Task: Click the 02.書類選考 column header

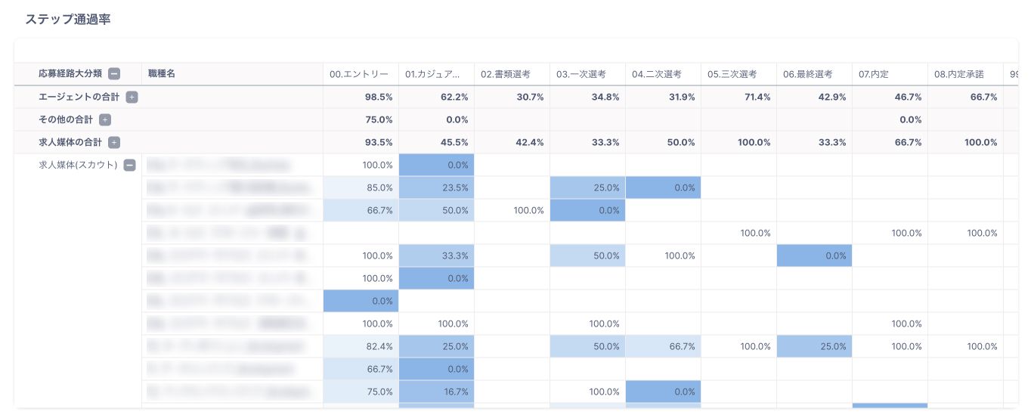Action: pos(505,74)
